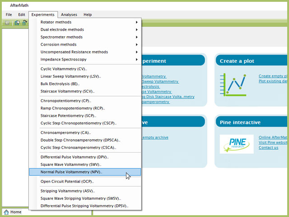This screenshot has height=217, width=289.
Task: Expand the Impedance Spectroscopy submenu
Action: tap(88, 59)
